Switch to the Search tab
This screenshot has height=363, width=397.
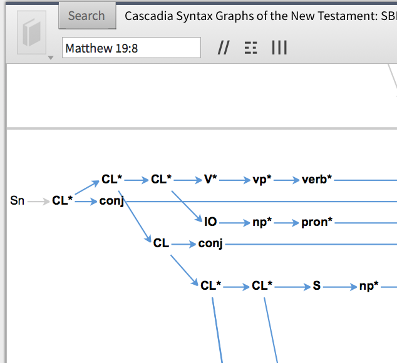[86, 16]
